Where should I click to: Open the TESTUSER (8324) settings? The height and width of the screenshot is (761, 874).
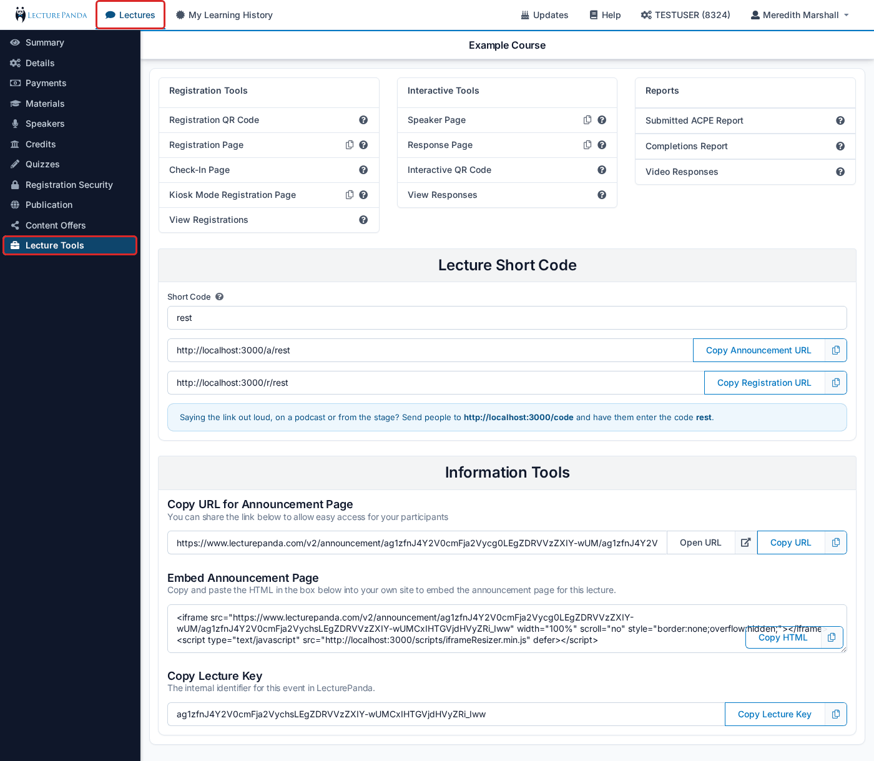[x=685, y=15]
